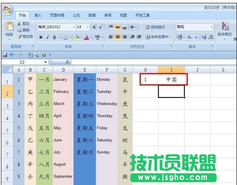The height and width of the screenshot is (185, 237).
Task: Apply percent style to cell
Action: coord(190,37)
